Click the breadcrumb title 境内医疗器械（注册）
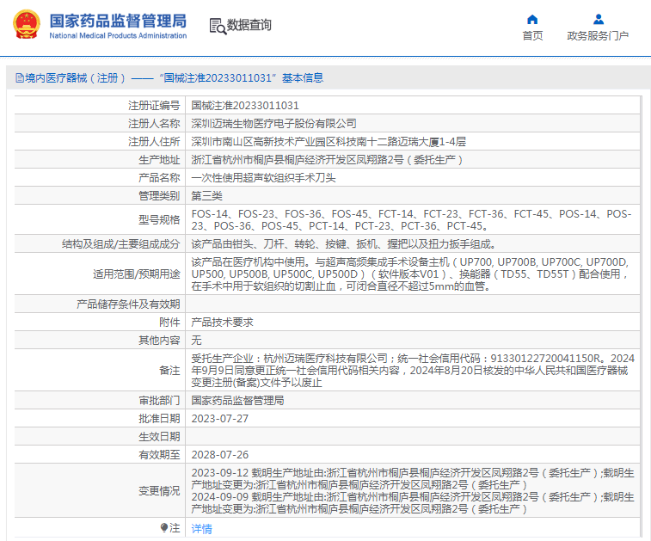Viewport: 651px width, 541px height. (75, 78)
